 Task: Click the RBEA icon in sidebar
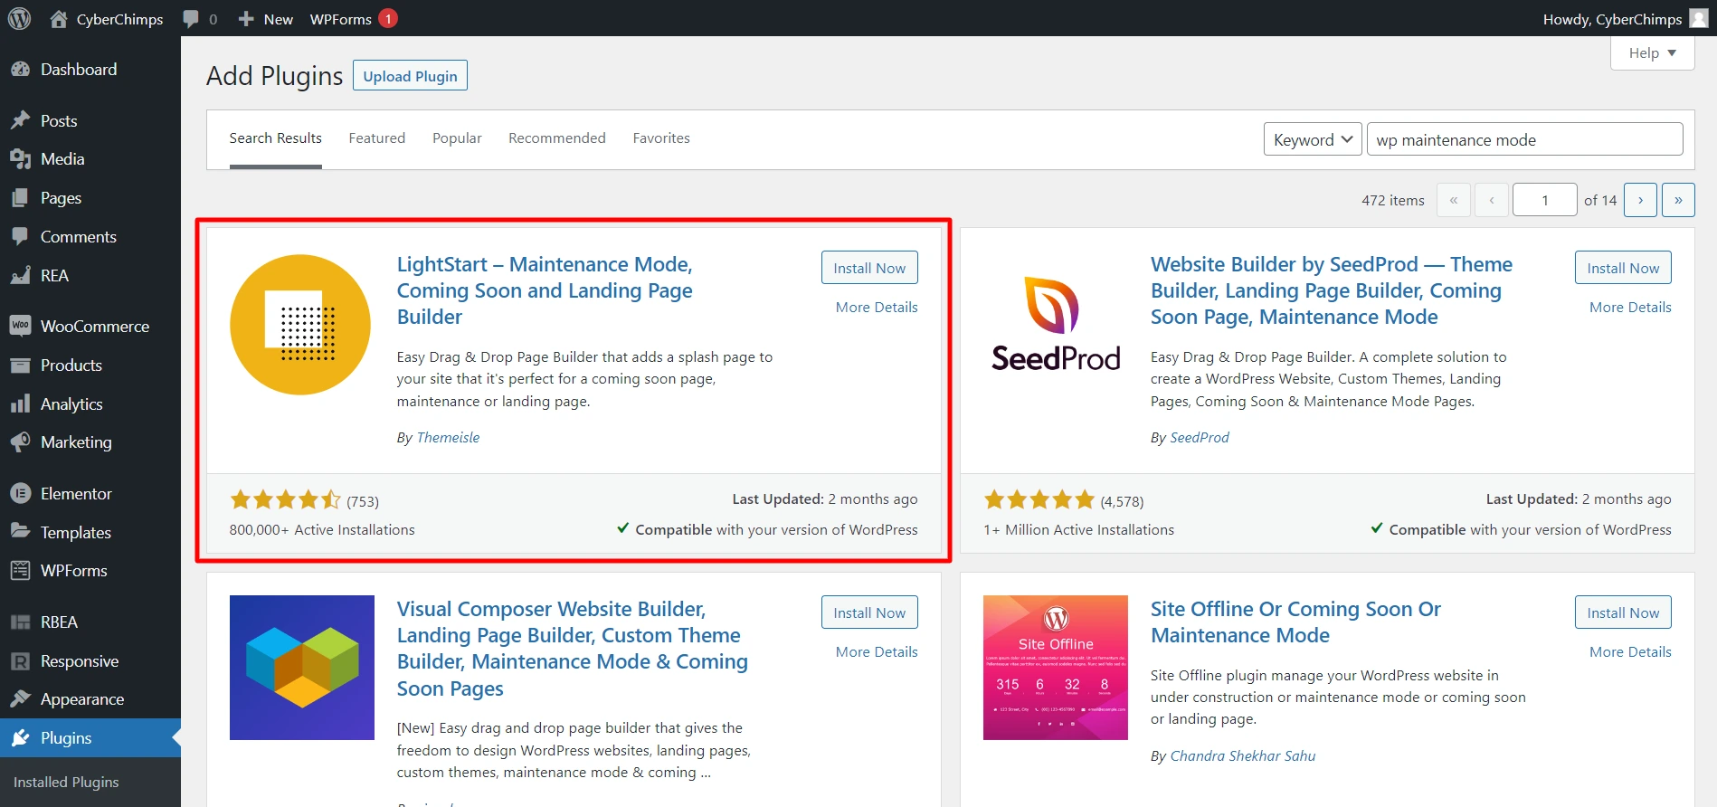pyautogui.click(x=20, y=622)
